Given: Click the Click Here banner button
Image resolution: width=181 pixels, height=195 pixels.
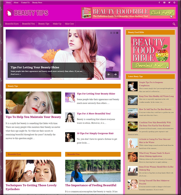Looking at the screenshot, I should 162,13.
